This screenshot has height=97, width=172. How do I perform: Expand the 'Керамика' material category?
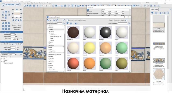pos(48,46)
